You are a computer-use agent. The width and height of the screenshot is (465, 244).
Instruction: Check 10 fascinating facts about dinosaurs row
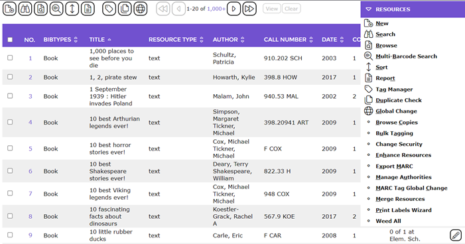(10, 216)
